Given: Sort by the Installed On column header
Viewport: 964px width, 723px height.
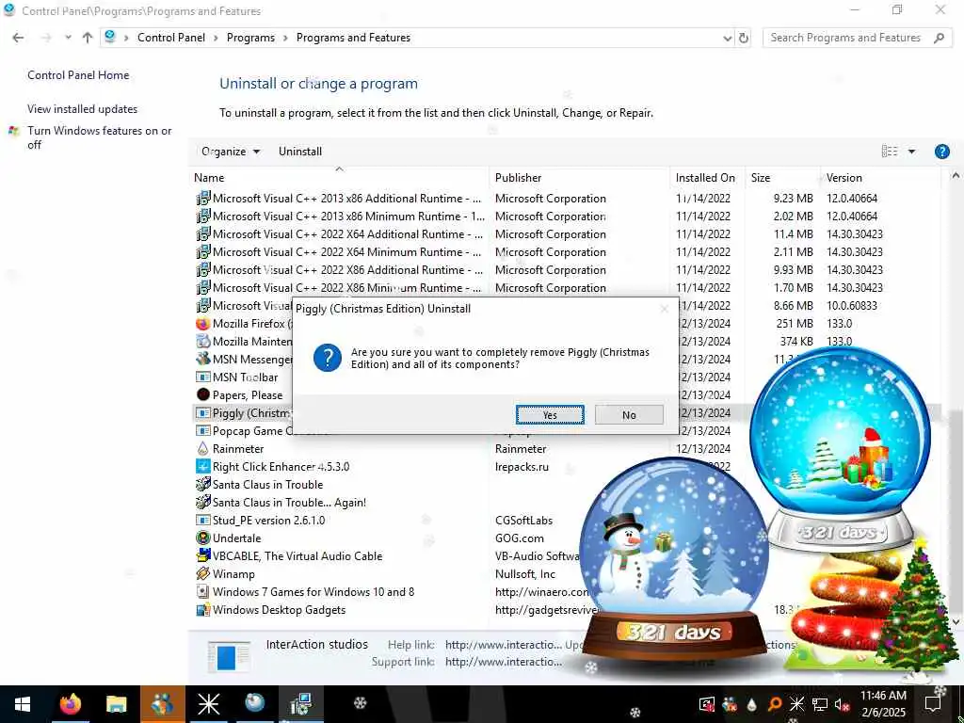Looking at the screenshot, I should [708, 178].
